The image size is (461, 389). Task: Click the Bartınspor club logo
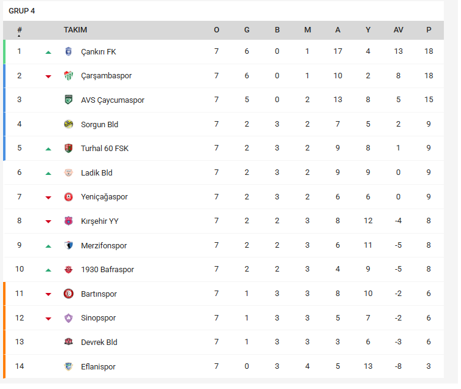coord(69,294)
